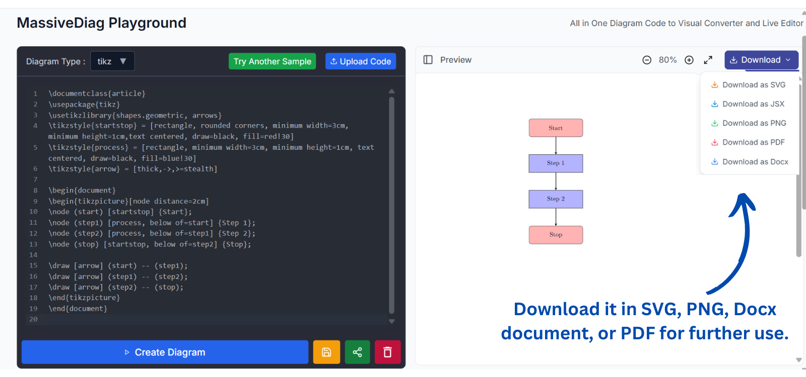Click the code editor scroll up arrow
The image size is (806, 377).
pos(391,91)
